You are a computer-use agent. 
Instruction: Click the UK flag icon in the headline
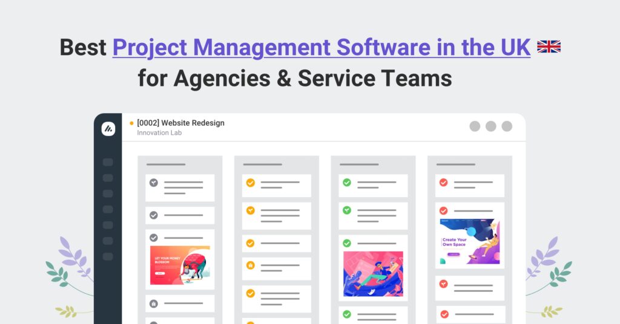[549, 47]
